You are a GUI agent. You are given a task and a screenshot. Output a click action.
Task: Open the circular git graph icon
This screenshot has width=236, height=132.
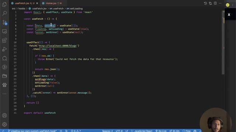tap(4, 67)
